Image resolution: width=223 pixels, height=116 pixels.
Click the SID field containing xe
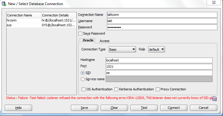pyautogui.click(x=159, y=73)
